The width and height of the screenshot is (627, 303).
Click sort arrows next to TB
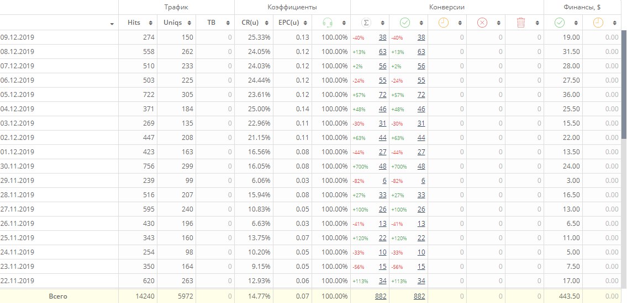coord(228,23)
